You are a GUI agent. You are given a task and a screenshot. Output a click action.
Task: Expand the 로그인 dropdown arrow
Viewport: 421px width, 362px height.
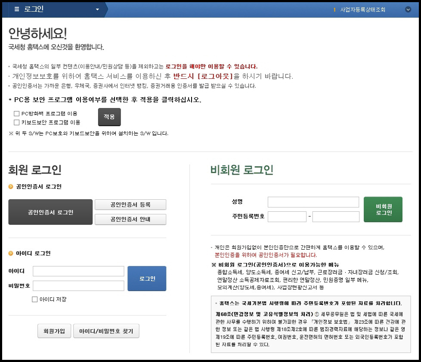97,9
